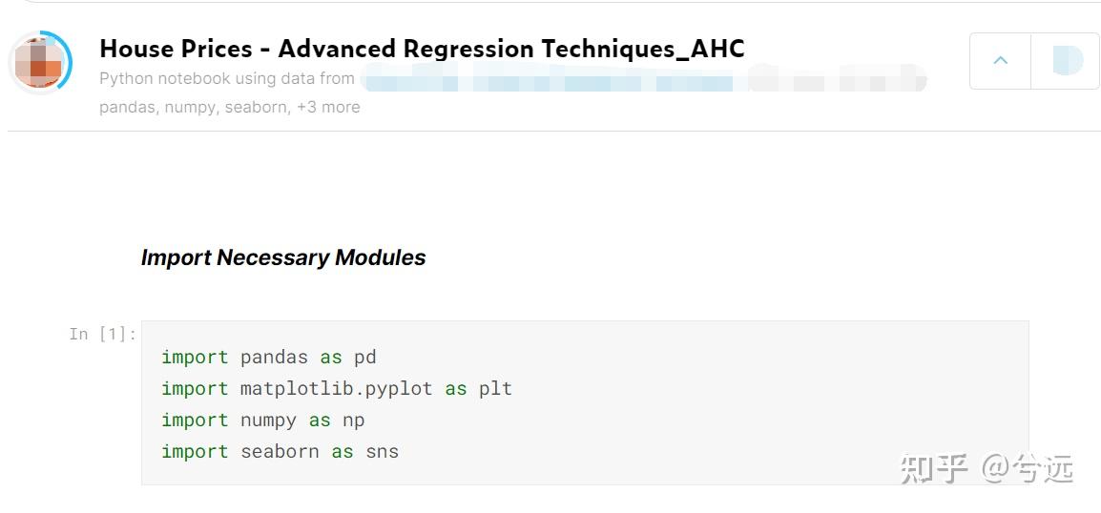Click the In [1] cell prompt

click(x=102, y=334)
